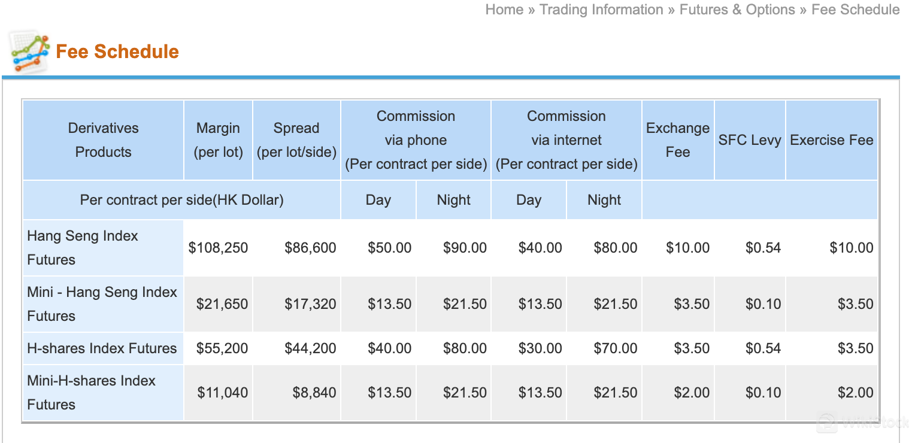
Task: Click H-shares Index Futures $3.50 Exercise Fee
Action: (855, 348)
